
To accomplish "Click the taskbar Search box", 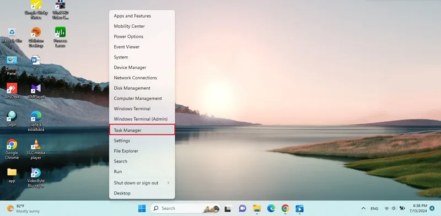I will [185, 208].
